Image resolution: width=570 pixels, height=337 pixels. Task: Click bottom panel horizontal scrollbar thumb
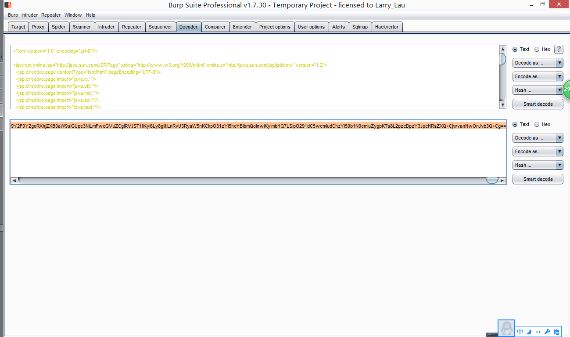click(x=492, y=180)
